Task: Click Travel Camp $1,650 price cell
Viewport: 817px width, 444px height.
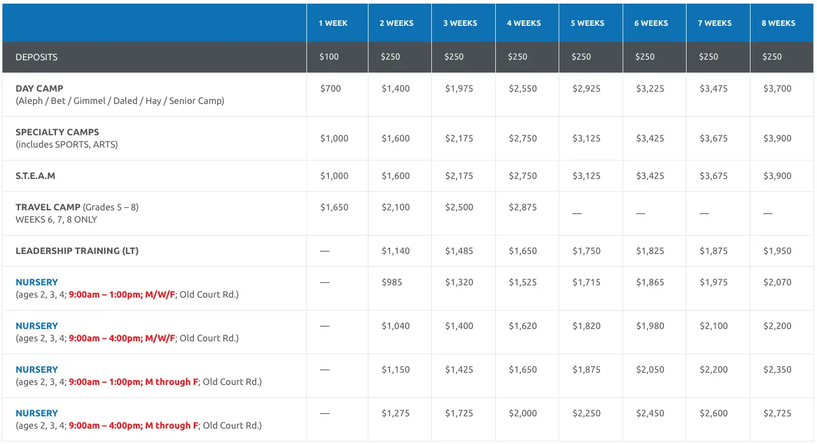Action: pos(334,207)
